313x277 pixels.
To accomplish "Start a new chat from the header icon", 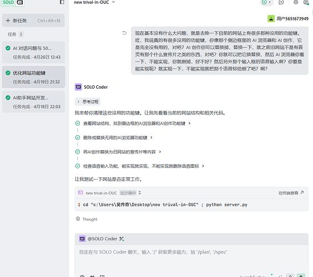I will coord(281,2).
